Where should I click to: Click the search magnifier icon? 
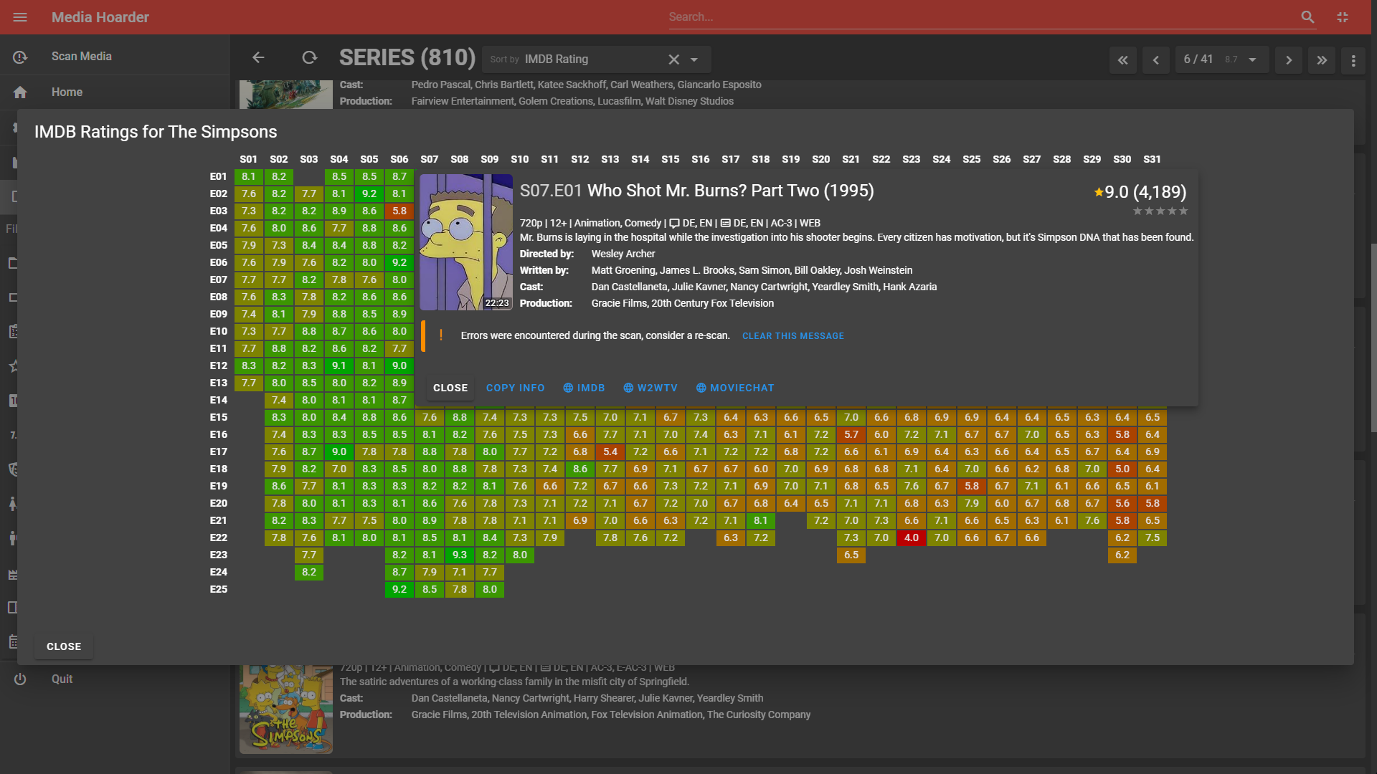(1307, 17)
